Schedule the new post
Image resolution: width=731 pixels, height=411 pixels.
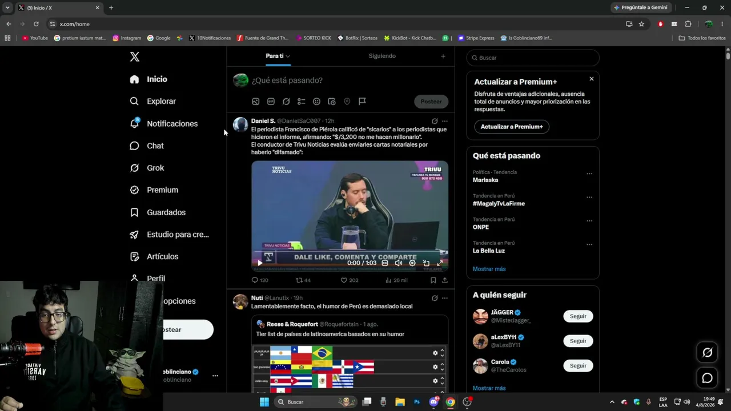point(332,102)
